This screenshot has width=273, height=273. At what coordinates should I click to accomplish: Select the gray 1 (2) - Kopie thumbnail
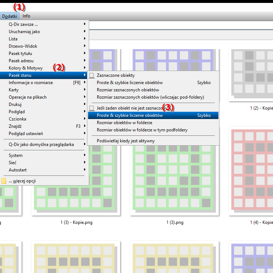pyautogui.click(x=251, y=75)
